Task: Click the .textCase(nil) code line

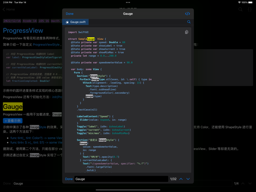Action: [87, 110]
